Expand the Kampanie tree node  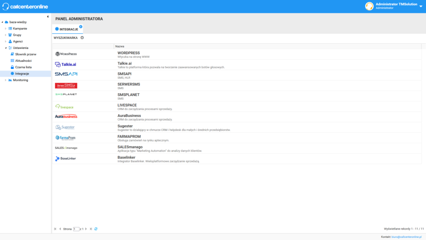[5, 28]
